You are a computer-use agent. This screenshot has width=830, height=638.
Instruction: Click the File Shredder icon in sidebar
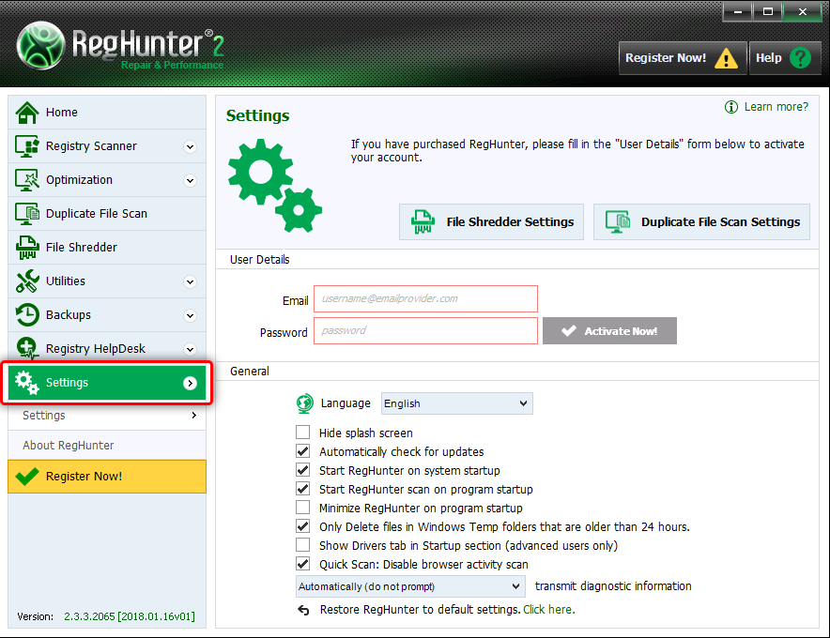pyautogui.click(x=27, y=248)
